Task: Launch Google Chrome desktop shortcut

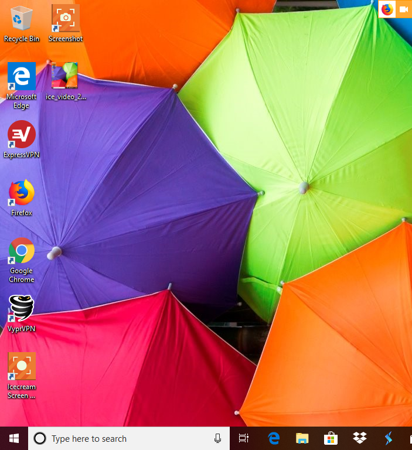Action: click(22, 250)
